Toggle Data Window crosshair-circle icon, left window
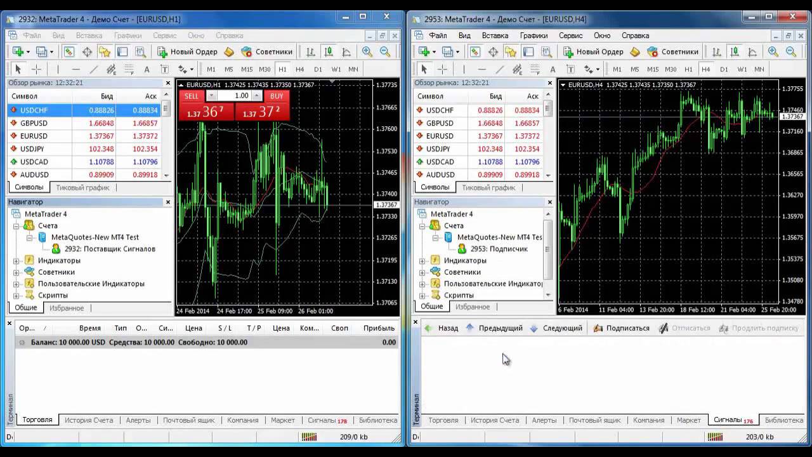This screenshot has height=457, width=812. (x=87, y=52)
